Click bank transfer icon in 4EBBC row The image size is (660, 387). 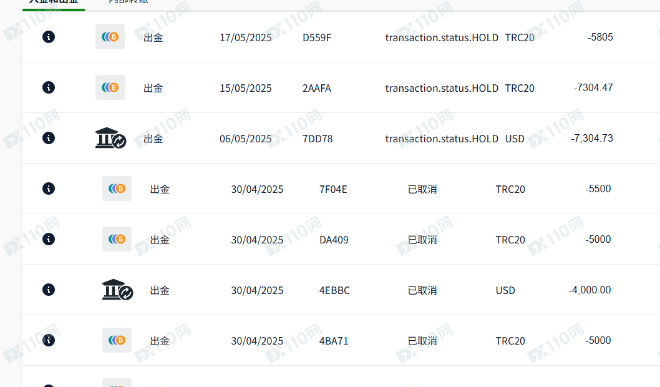pyautogui.click(x=117, y=290)
